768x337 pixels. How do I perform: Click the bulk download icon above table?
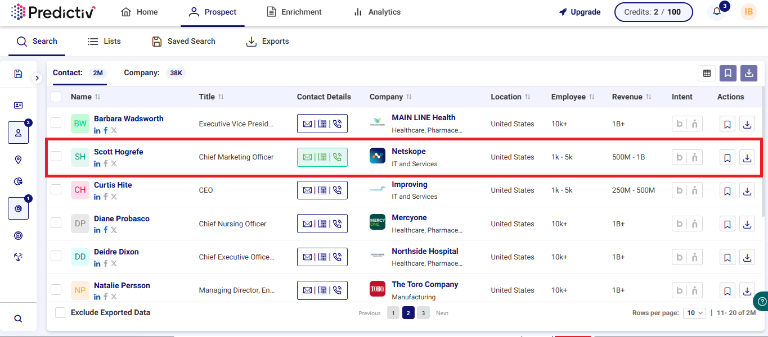749,73
